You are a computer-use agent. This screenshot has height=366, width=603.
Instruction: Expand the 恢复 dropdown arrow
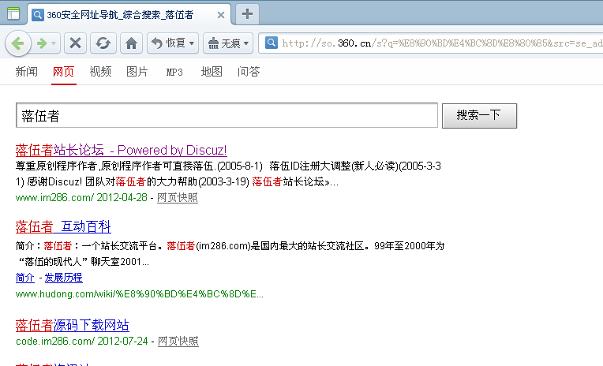192,43
